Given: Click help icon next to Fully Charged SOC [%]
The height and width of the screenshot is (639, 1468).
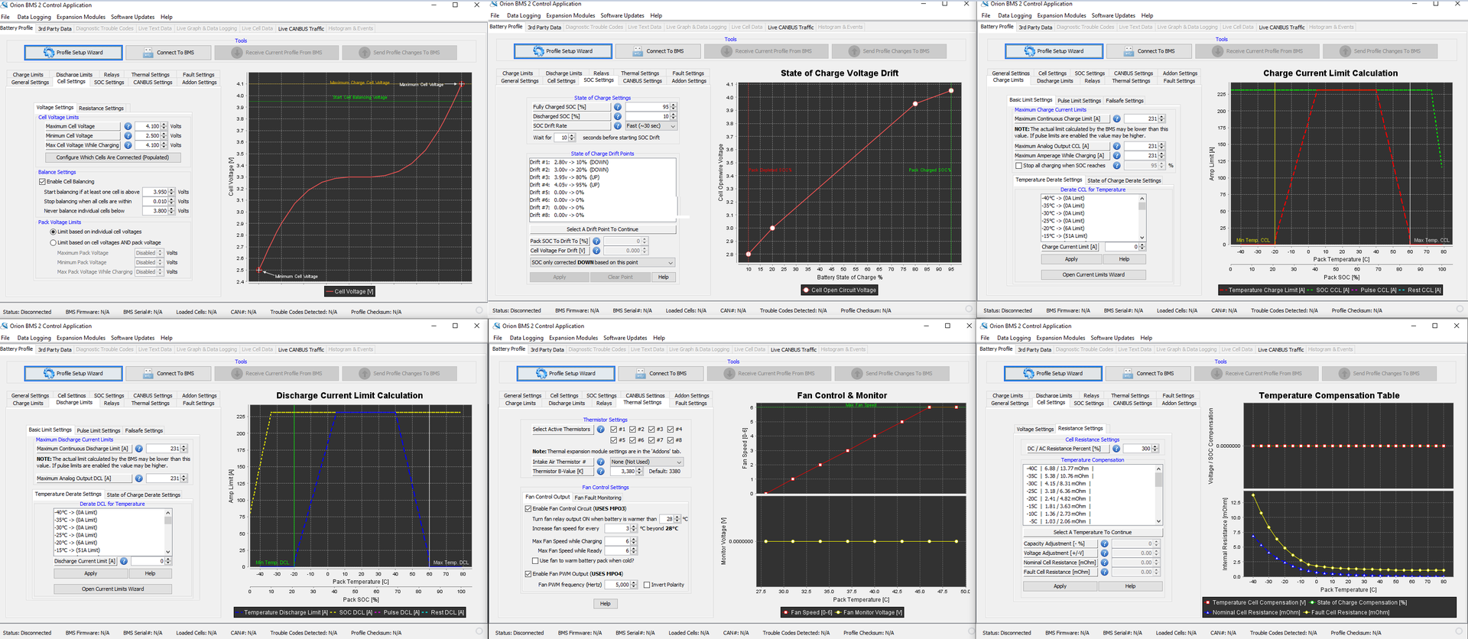Looking at the screenshot, I should point(617,107).
